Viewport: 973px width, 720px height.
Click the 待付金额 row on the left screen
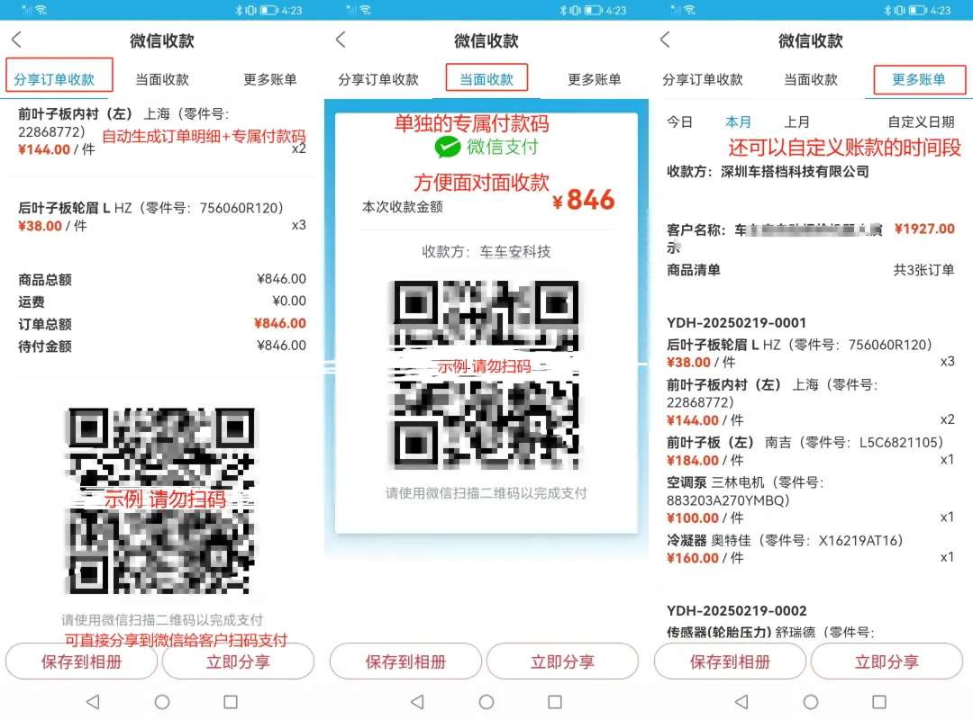tap(162, 346)
